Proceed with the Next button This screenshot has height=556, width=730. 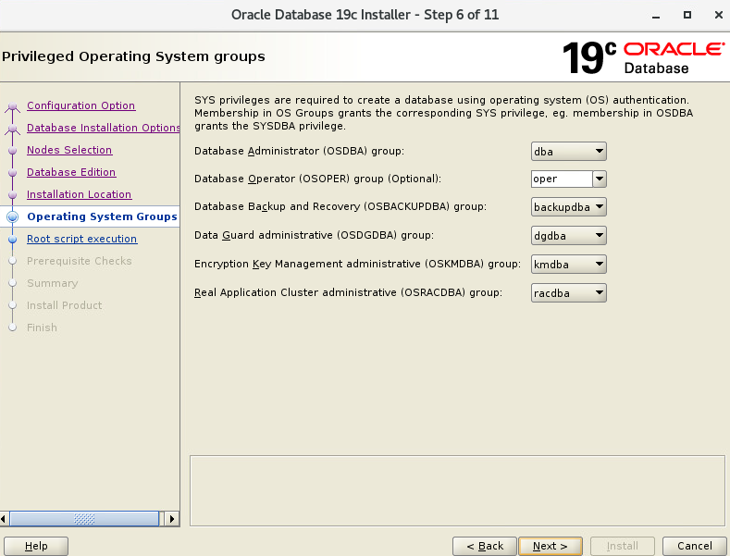[550, 546]
